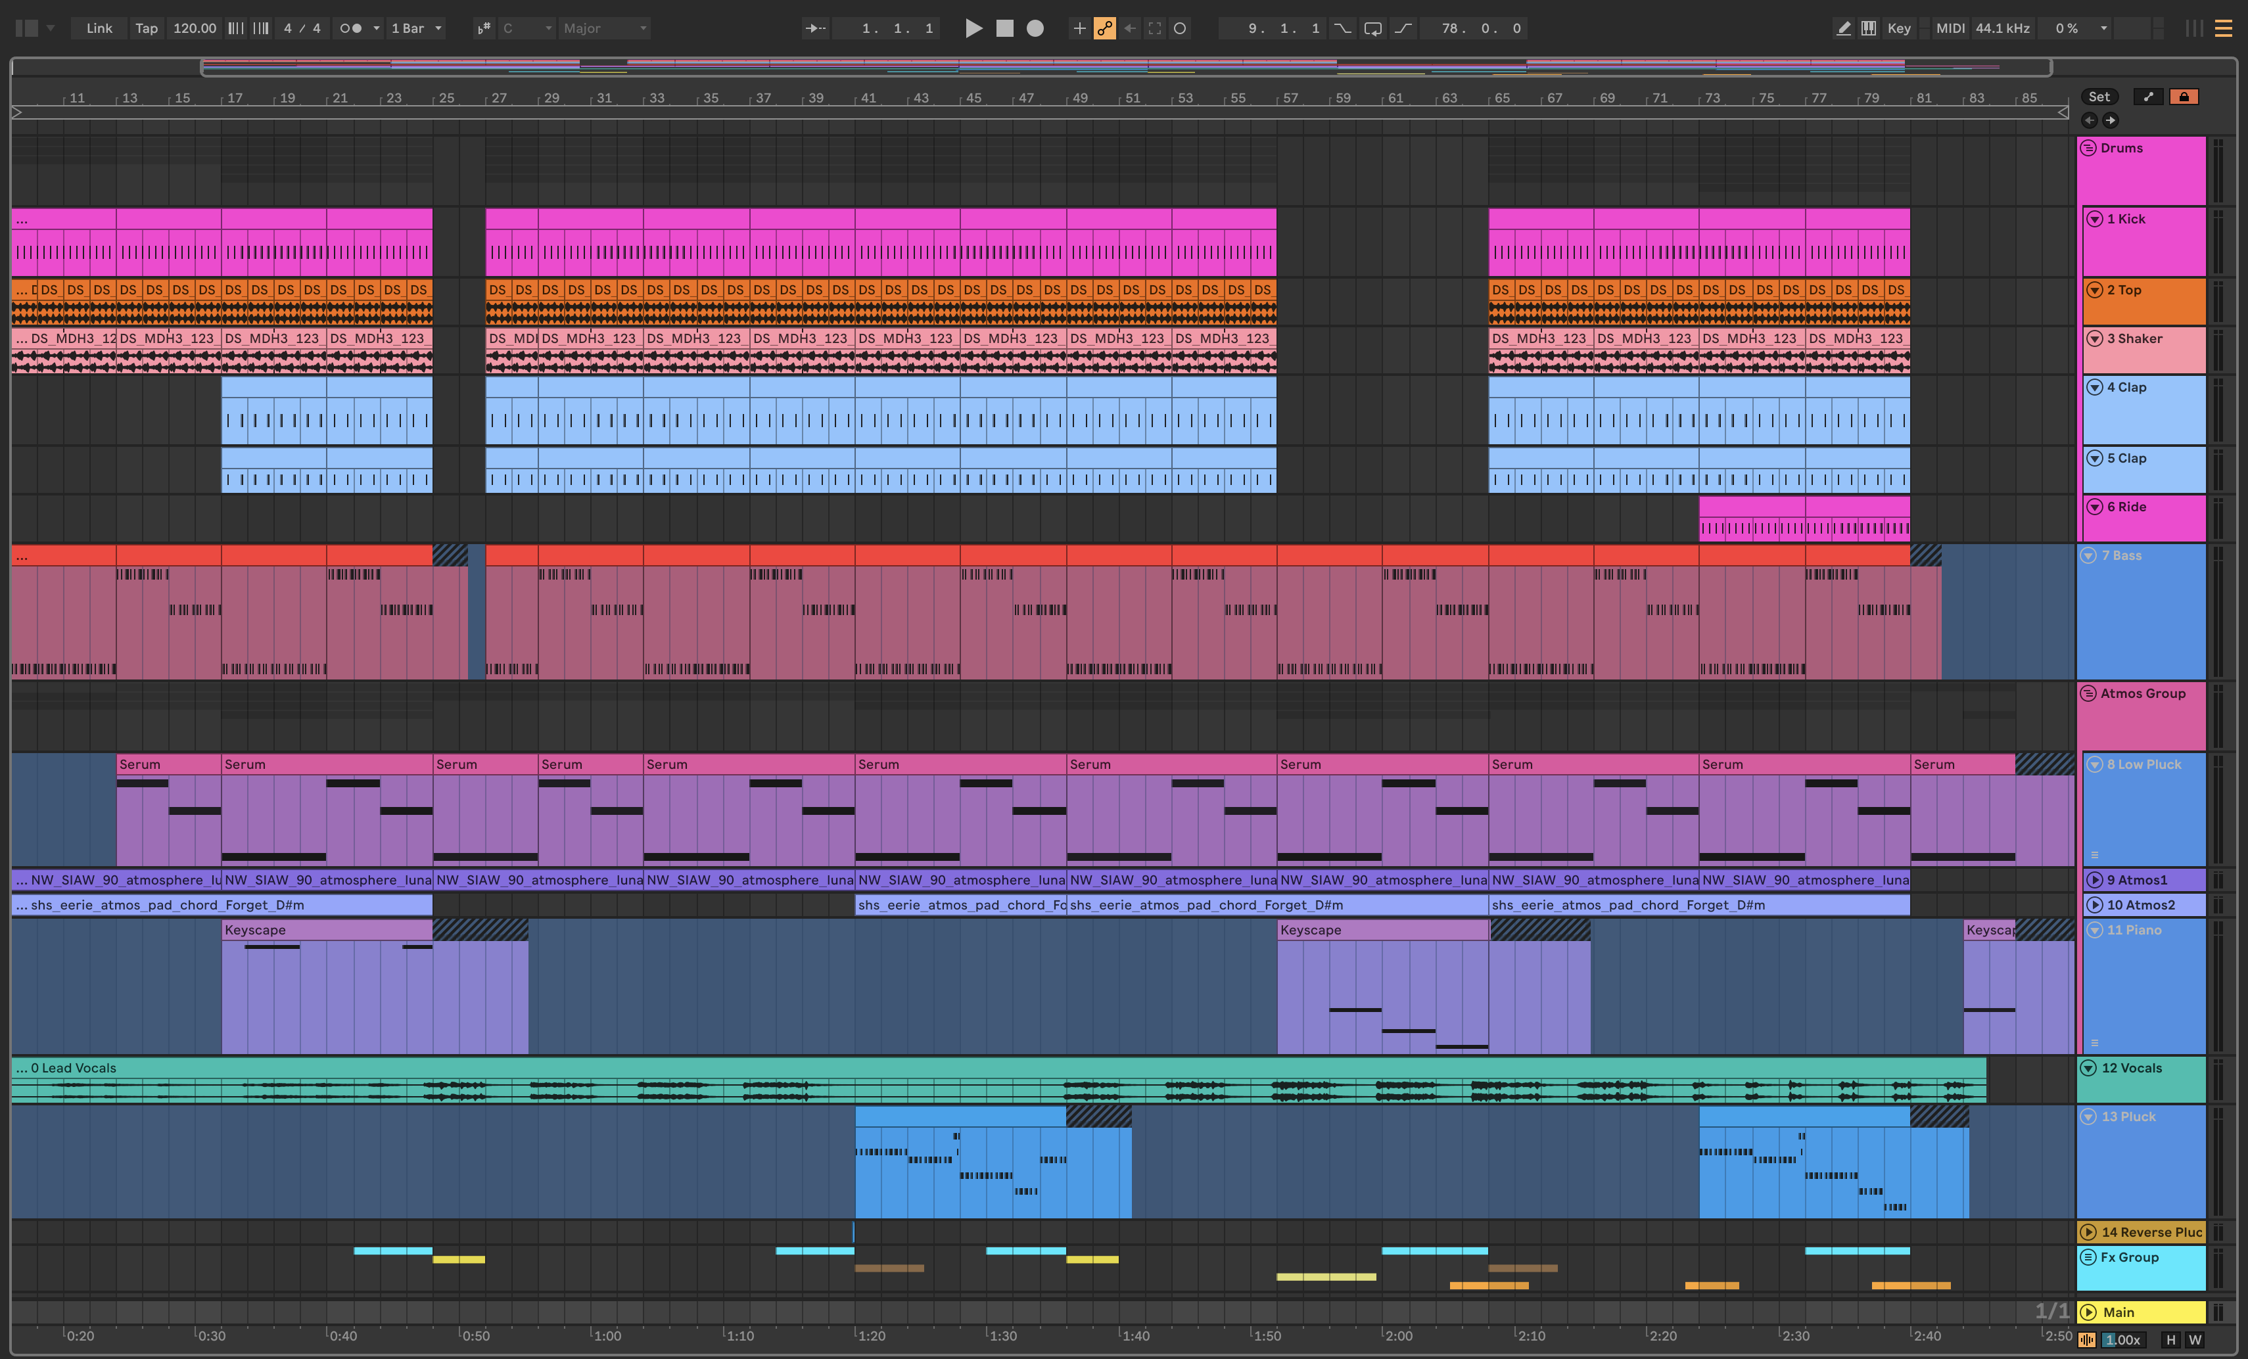Toggle the metronome
The height and width of the screenshot is (1359, 2248).
pyautogui.click(x=351, y=28)
